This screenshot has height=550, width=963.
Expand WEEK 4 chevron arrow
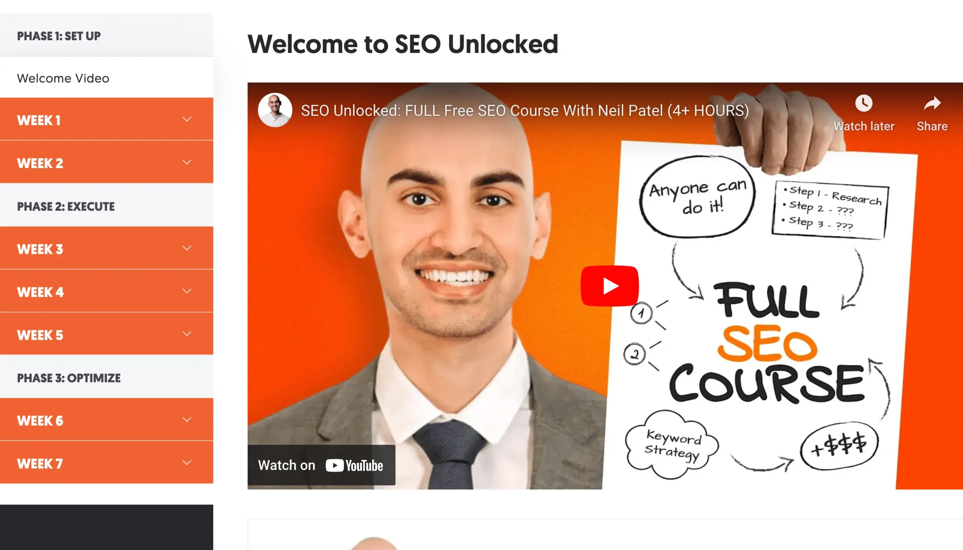(187, 291)
